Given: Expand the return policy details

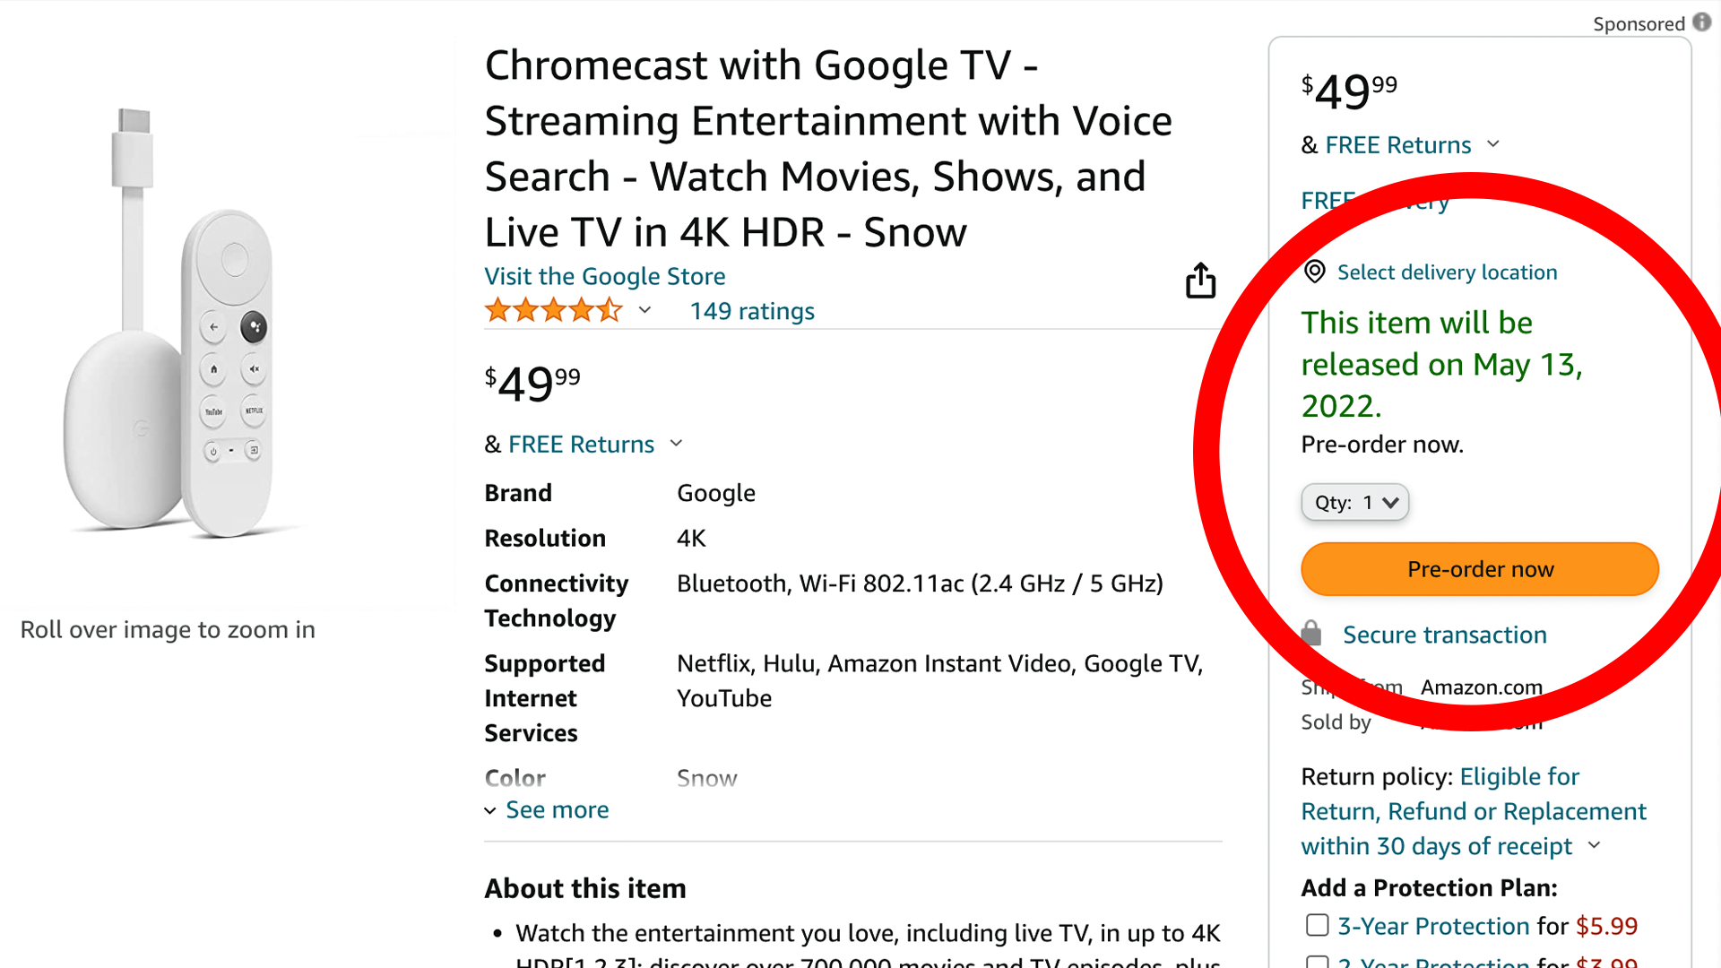Looking at the screenshot, I should [x=1595, y=846].
